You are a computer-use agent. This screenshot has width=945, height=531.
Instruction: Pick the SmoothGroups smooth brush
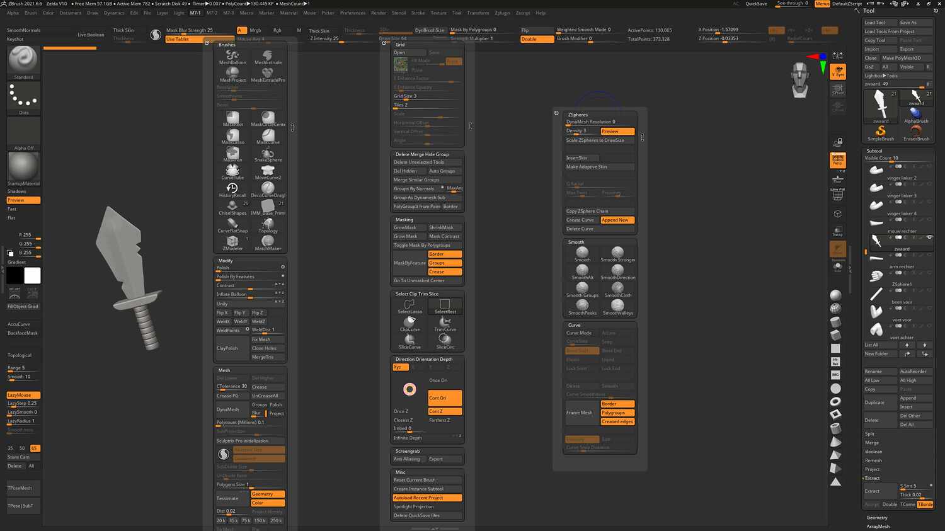tap(581, 288)
